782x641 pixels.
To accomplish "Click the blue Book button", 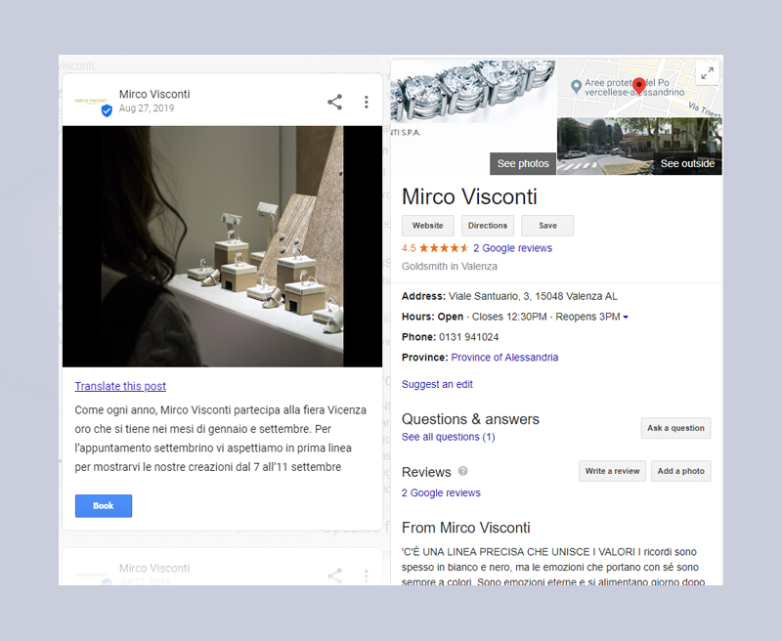I will pyautogui.click(x=104, y=506).
